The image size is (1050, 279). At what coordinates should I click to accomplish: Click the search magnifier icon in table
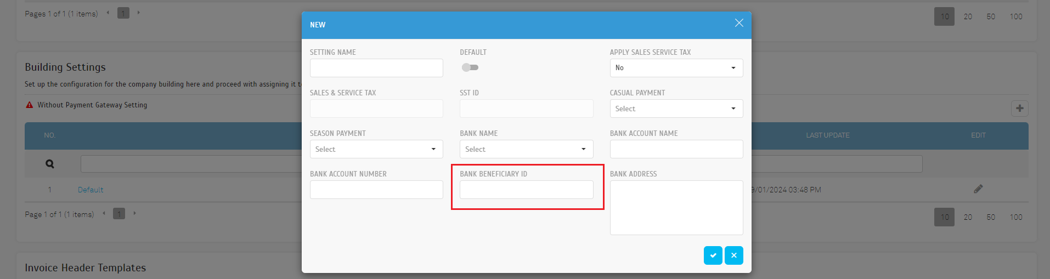(x=50, y=164)
